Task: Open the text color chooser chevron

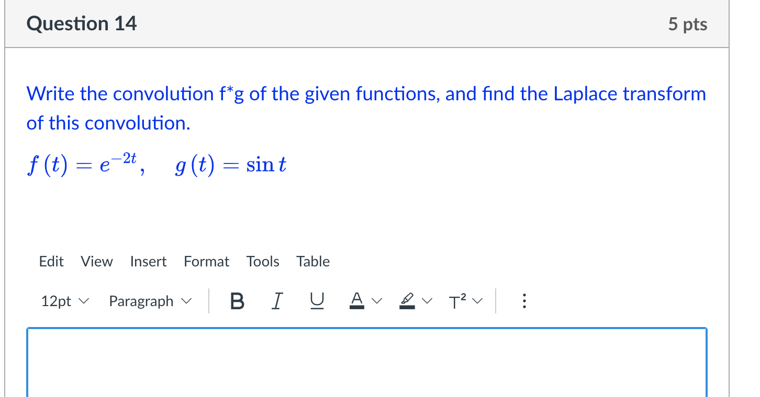Action: click(x=378, y=301)
